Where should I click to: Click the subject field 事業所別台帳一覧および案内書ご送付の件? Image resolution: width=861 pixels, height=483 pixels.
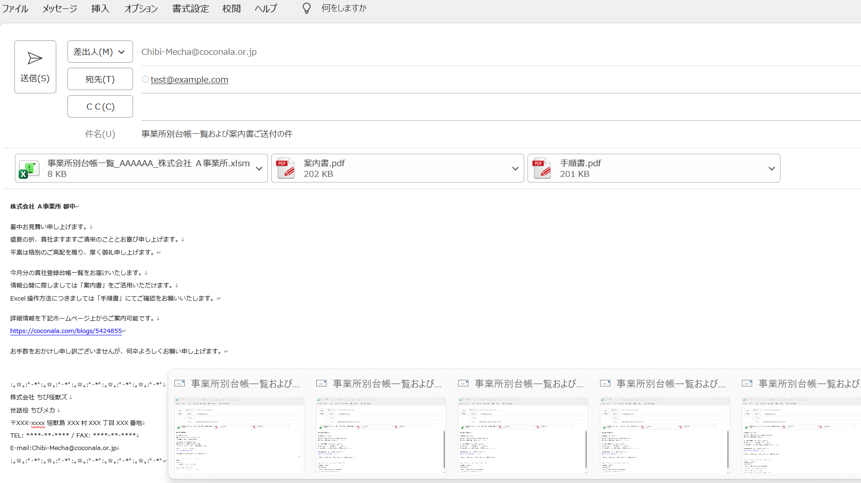pos(217,134)
